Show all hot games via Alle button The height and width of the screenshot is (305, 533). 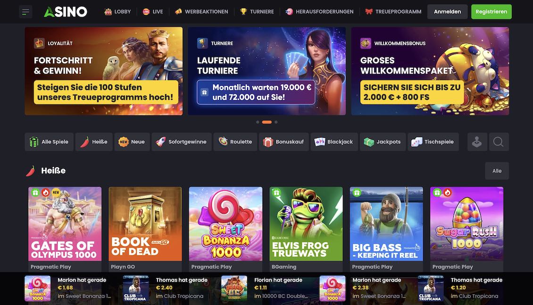tap(497, 171)
